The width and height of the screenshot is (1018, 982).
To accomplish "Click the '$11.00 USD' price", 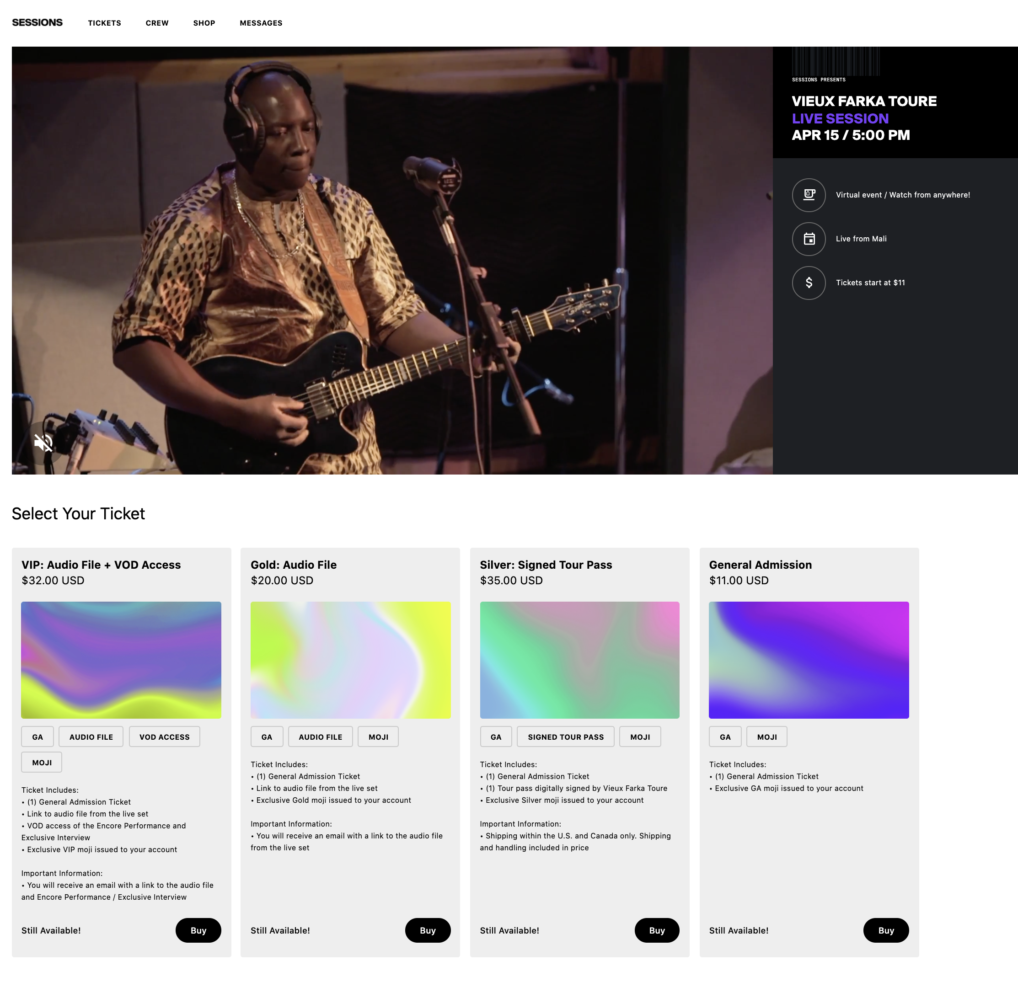I will point(739,580).
